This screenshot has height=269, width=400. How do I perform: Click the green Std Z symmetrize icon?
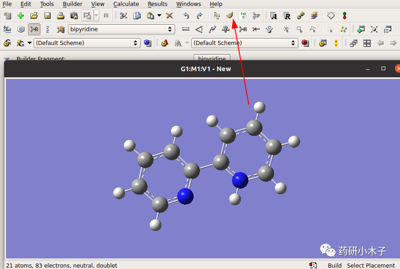coord(243,16)
